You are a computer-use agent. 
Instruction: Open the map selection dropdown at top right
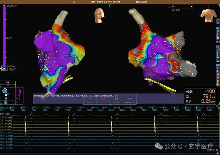182,7
